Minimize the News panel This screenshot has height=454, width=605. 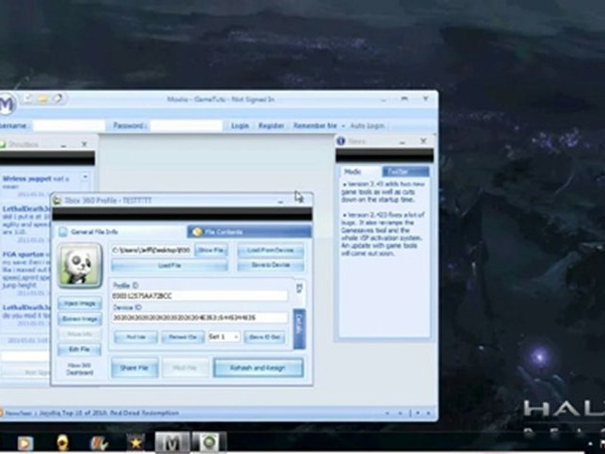point(402,142)
